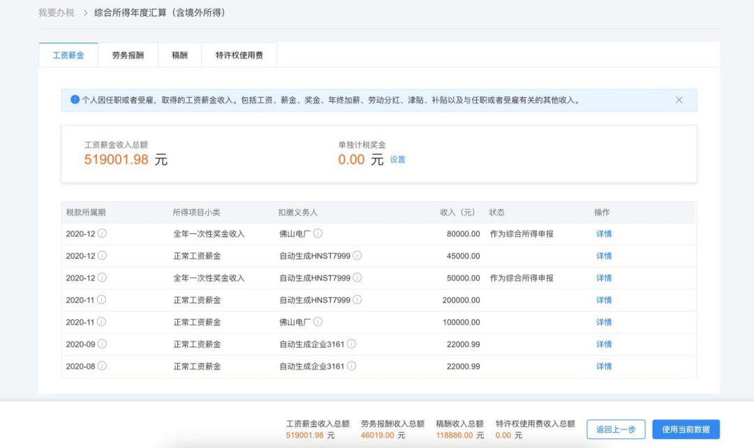Click date info icon in the 50000.00 row
Viewport: 754px width, 448px height.
tap(102, 277)
